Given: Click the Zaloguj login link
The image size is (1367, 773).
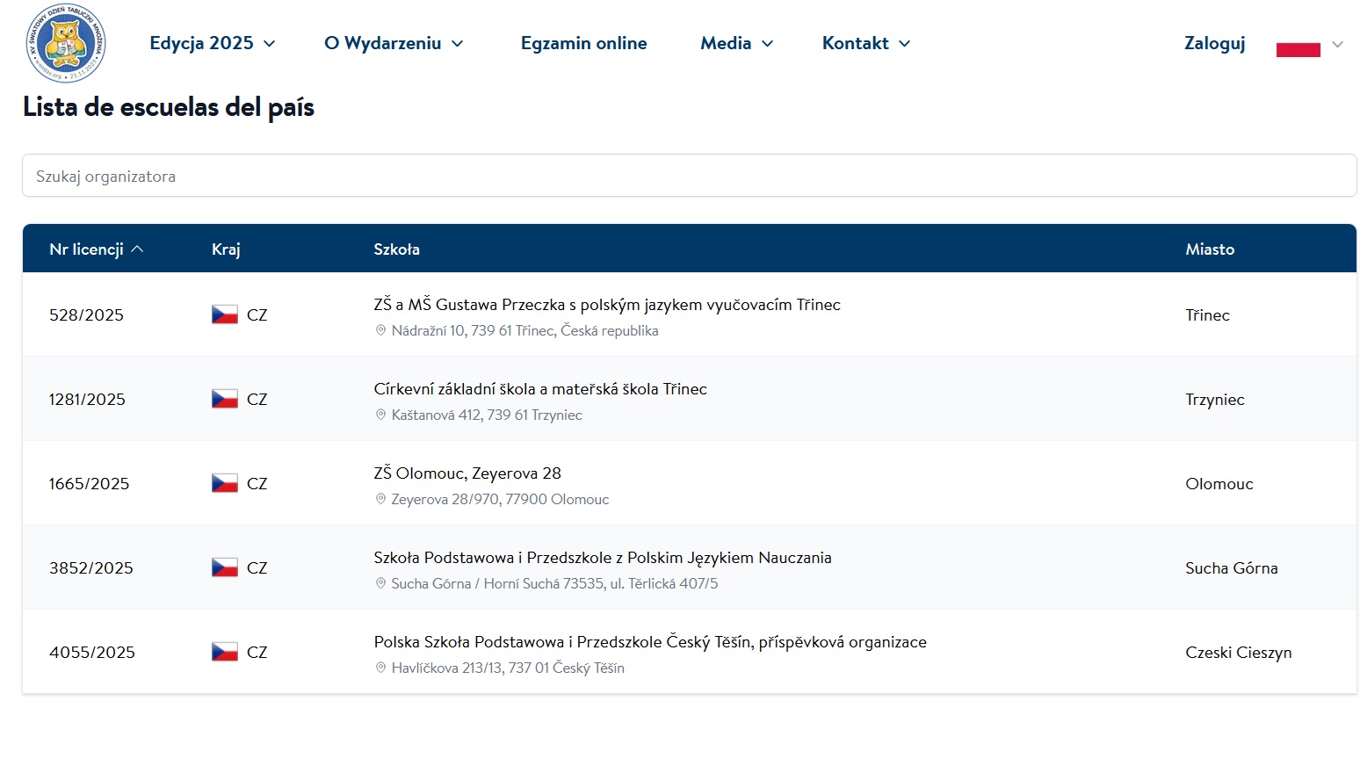Looking at the screenshot, I should click(x=1214, y=43).
